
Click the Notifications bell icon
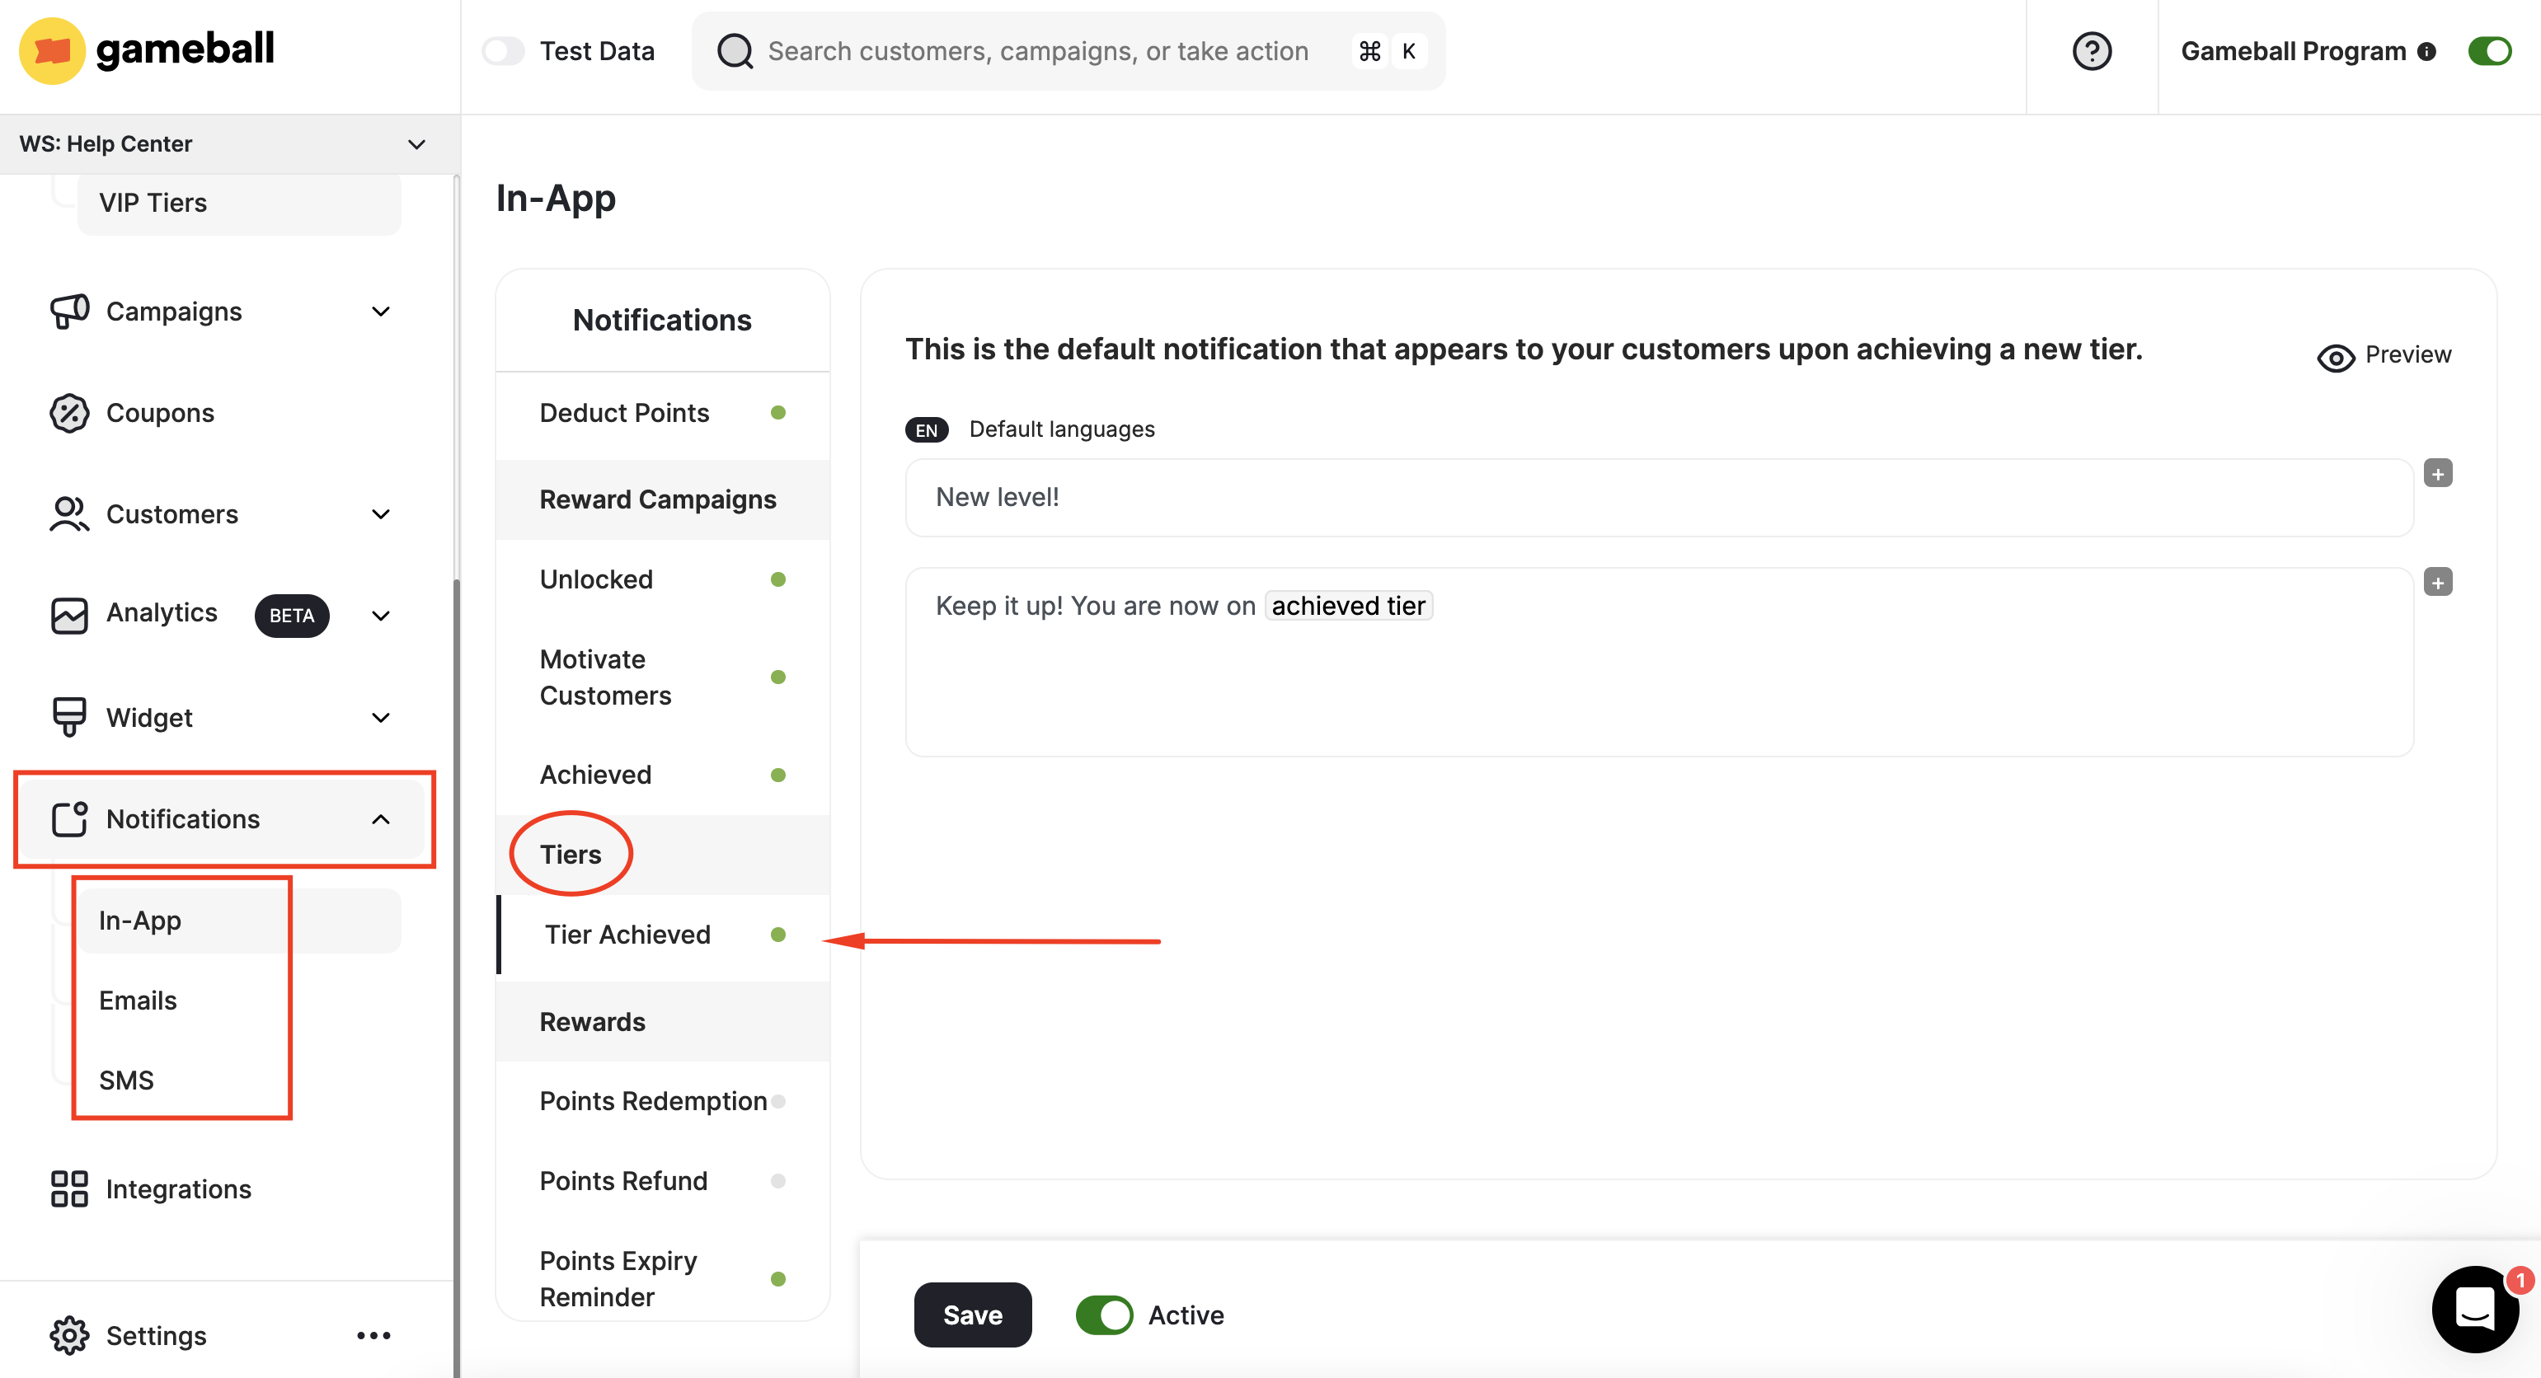coord(69,818)
